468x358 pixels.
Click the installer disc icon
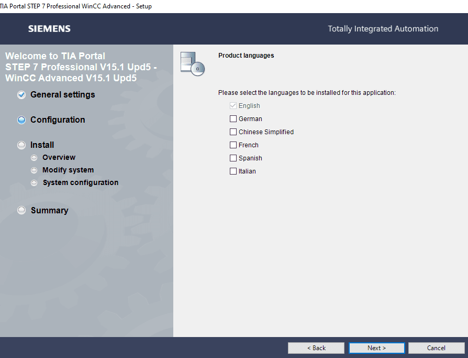click(x=193, y=63)
